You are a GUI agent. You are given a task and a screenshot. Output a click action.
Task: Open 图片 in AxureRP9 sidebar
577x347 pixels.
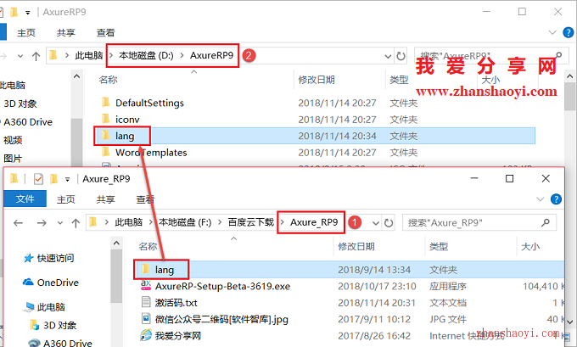point(13,159)
